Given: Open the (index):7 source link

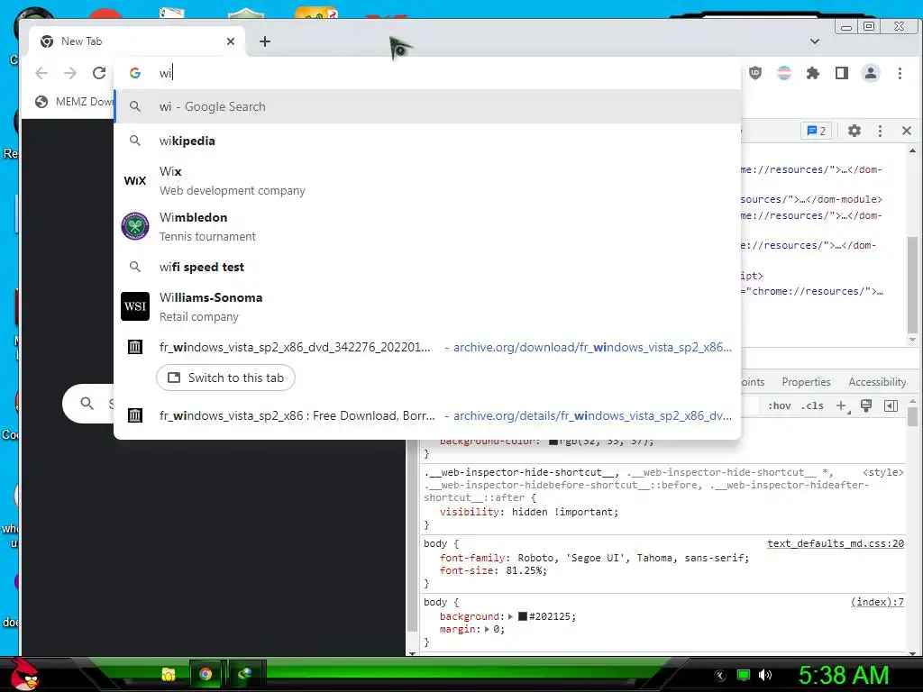Looking at the screenshot, I should [877, 602].
